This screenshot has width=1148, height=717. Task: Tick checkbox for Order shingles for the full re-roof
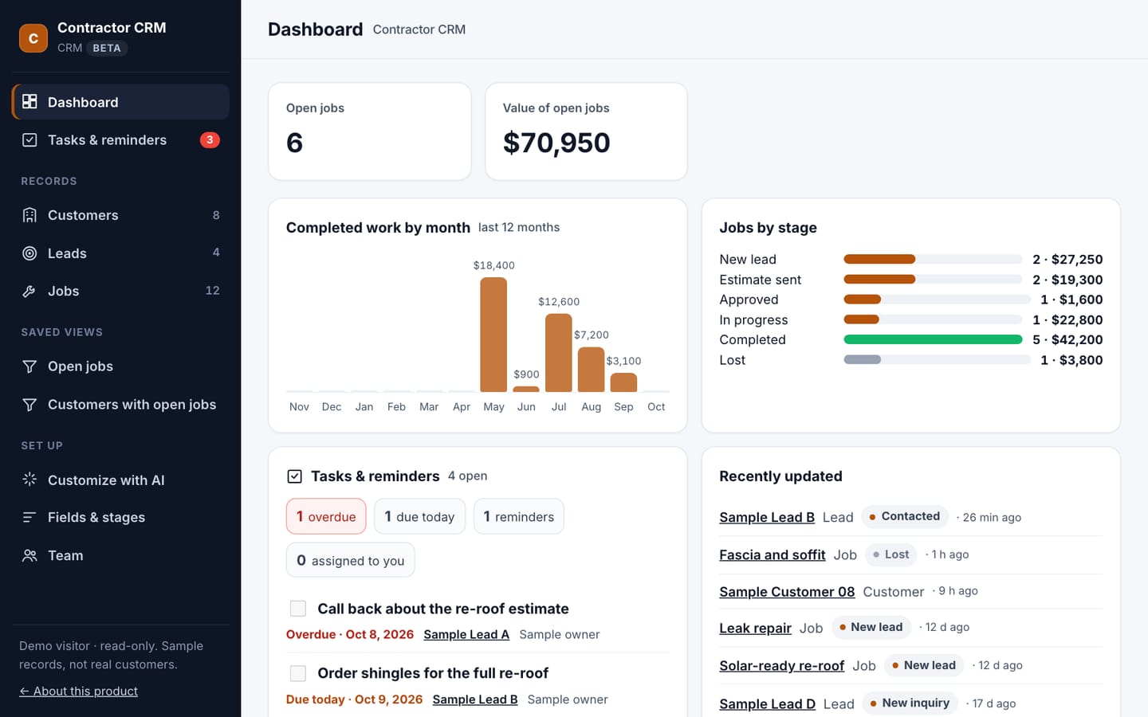(298, 673)
